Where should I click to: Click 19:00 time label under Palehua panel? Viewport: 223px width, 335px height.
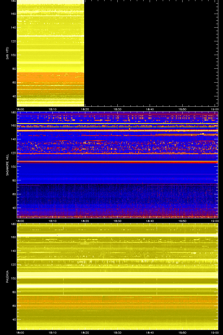point(215,332)
